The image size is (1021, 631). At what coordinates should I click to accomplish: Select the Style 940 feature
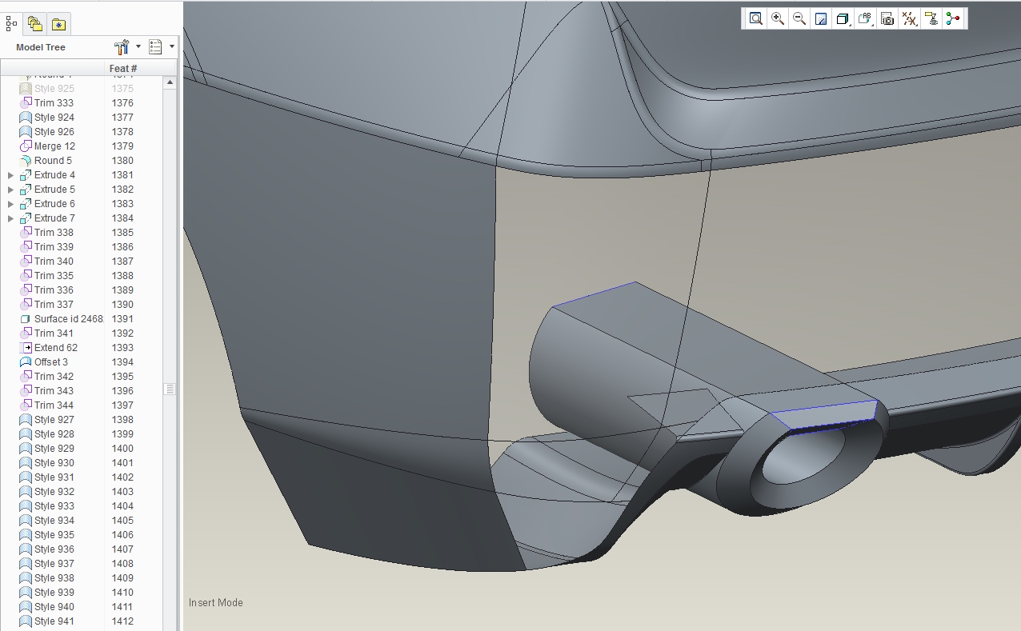coord(54,607)
